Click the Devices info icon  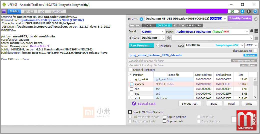pos(141,19)
